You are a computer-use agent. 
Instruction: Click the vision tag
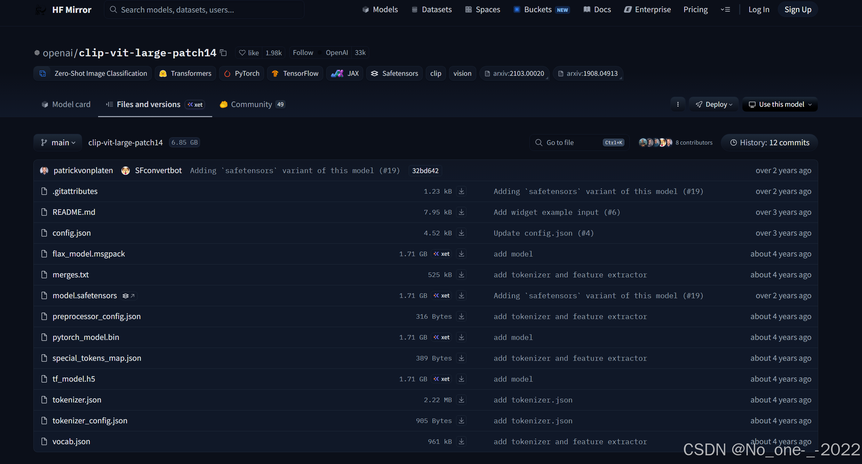coord(462,73)
